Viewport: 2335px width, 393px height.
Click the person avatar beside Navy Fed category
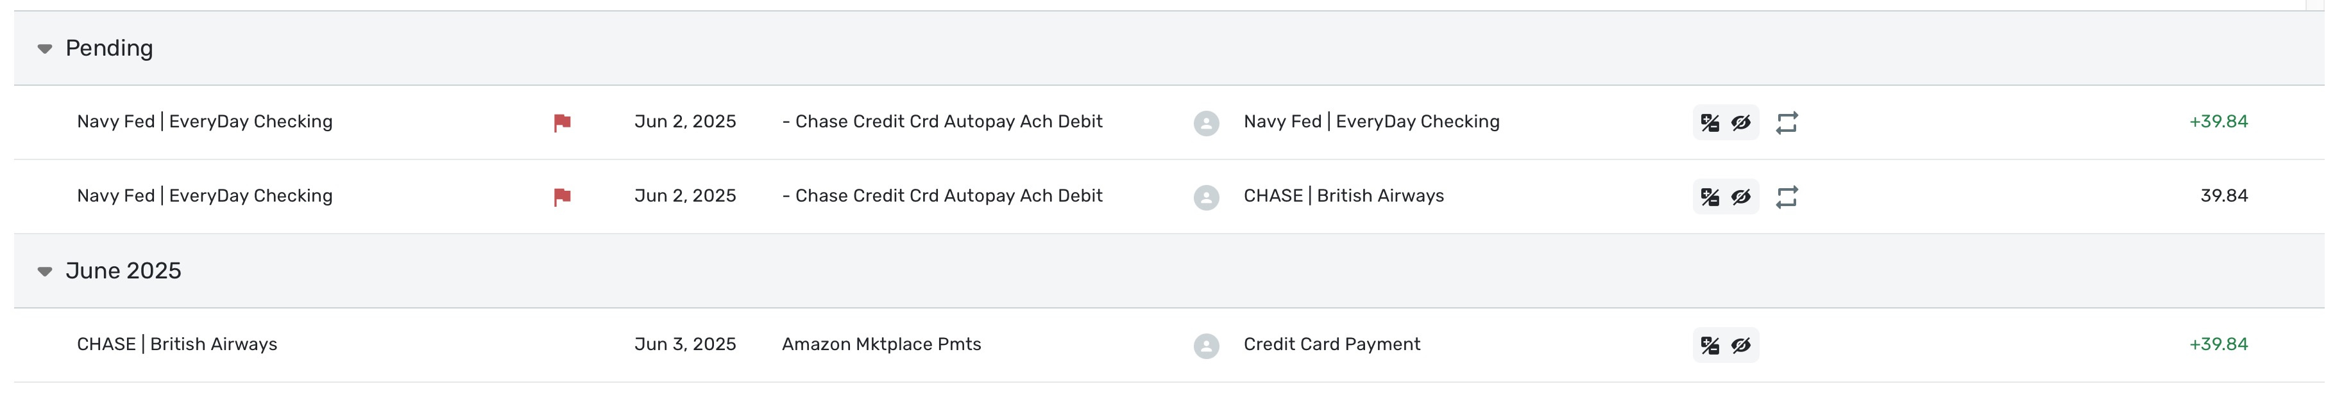point(1205,124)
